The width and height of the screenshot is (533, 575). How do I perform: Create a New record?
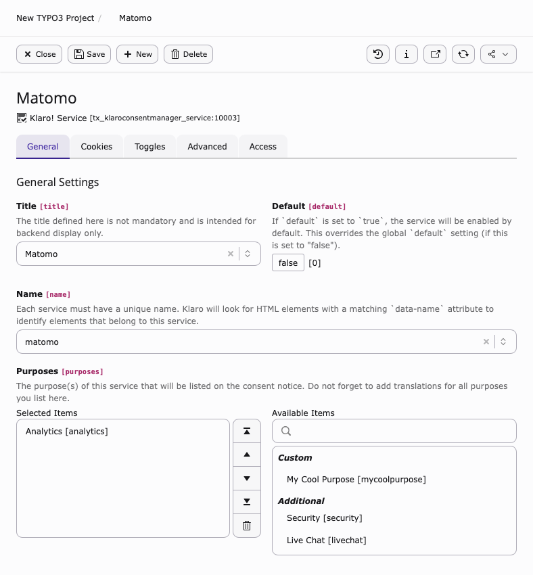click(137, 54)
